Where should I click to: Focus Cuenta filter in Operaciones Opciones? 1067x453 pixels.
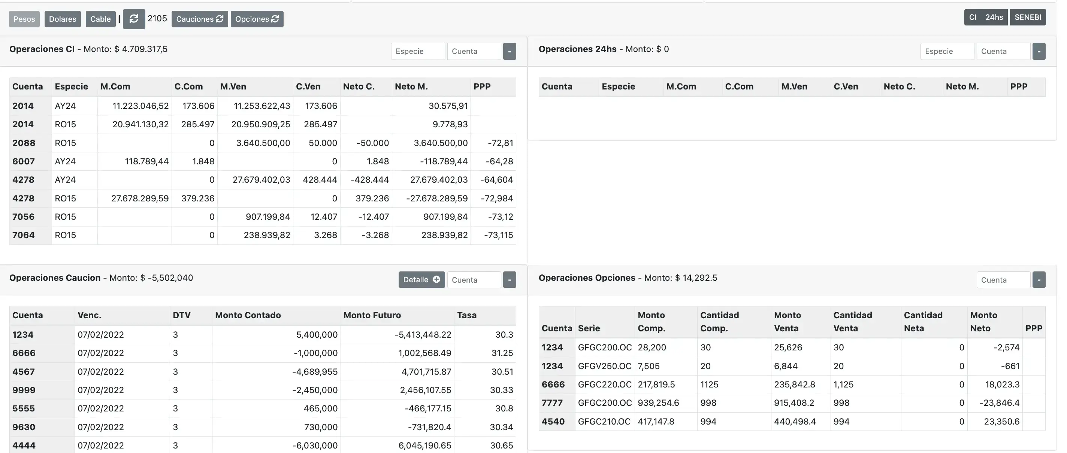pos(1003,280)
